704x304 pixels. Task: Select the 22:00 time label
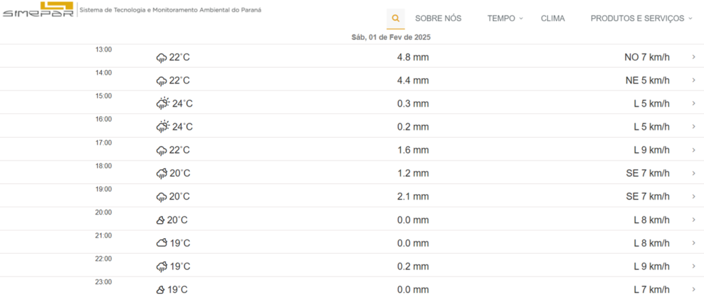point(103,259)
